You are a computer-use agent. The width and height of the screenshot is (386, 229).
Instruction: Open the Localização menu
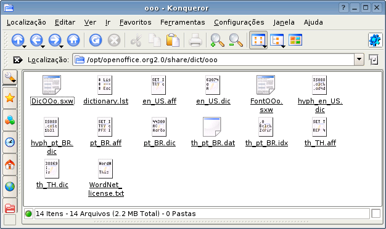click(27, 22)
